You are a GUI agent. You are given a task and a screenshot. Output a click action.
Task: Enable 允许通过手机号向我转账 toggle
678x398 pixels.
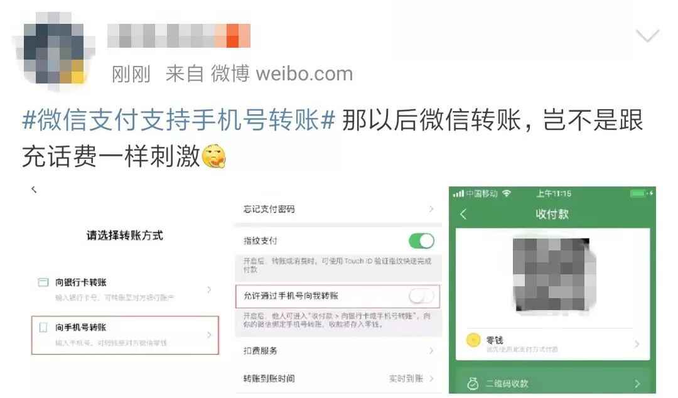click(x=421, y=296)
